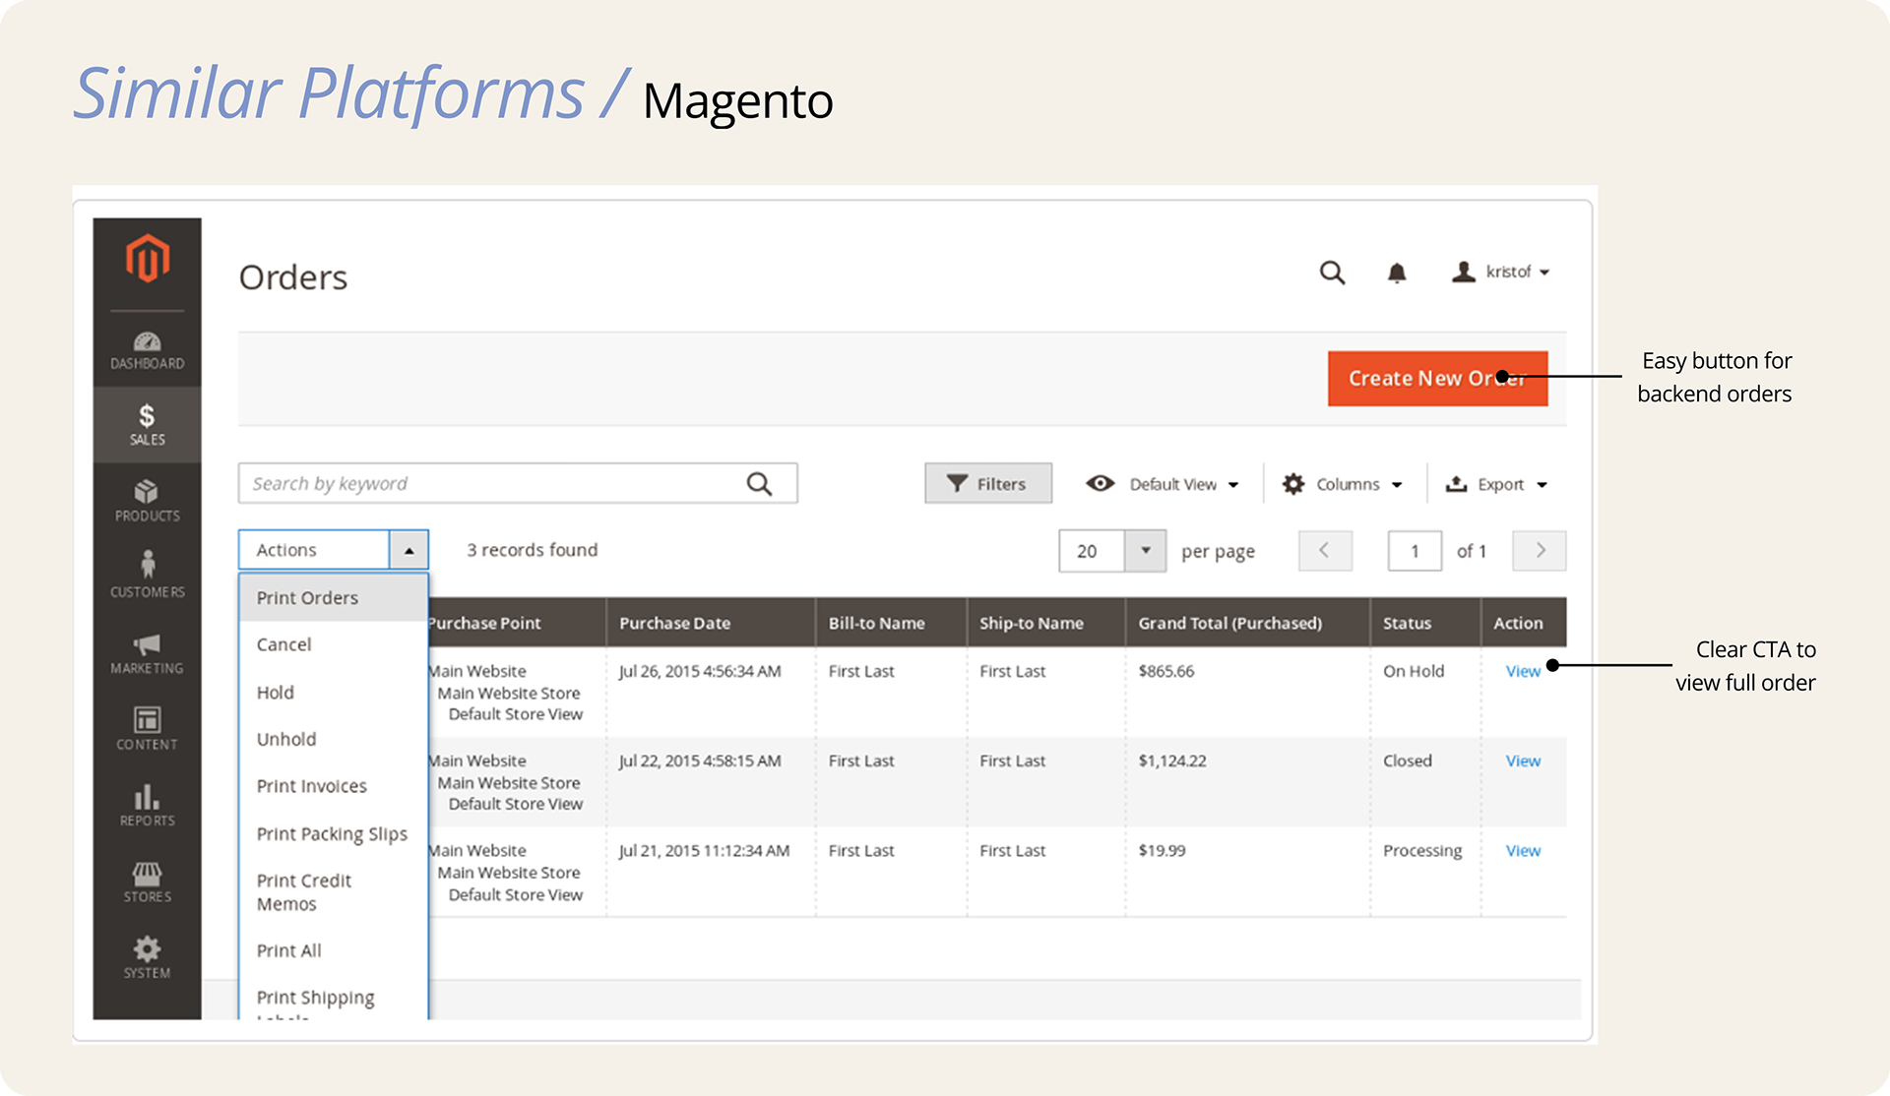1890x1096 pixels.
Task: Open the Reports sidebar section
Action: (148, 805)
